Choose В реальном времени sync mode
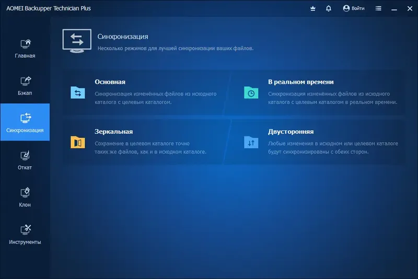 pyautogui.click(x=301, y=82)
